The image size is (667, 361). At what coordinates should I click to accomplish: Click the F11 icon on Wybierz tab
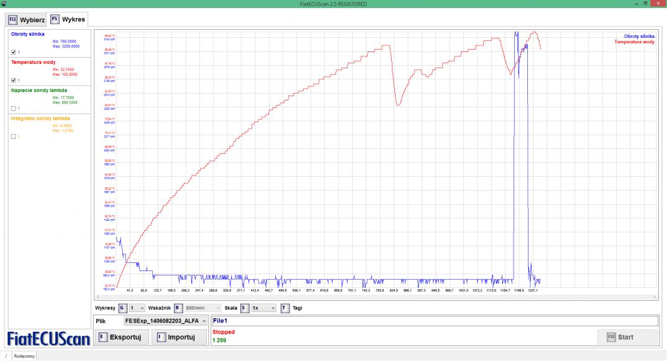(x=12, y=19)
